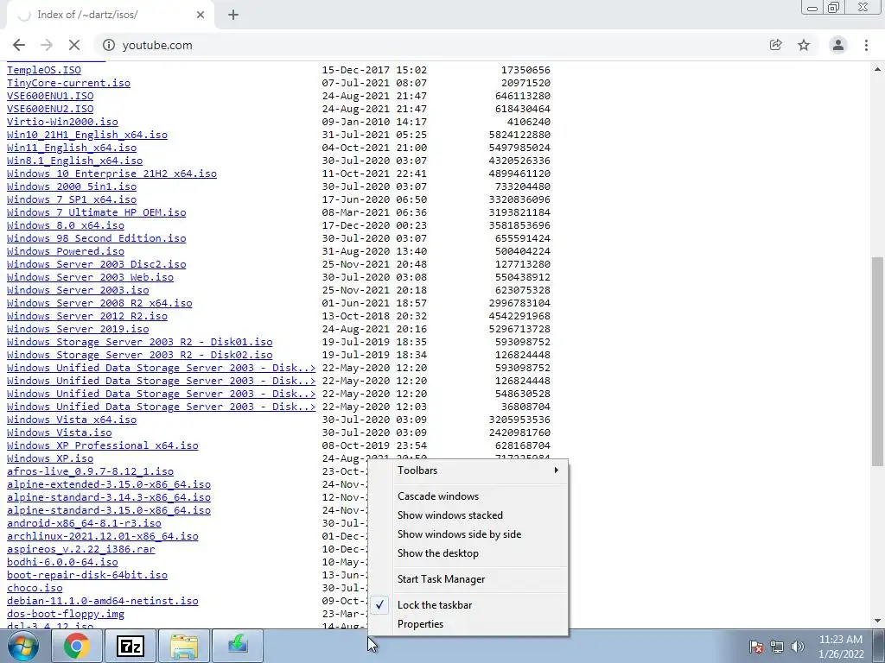Image resolution: width=885 pixels, height=663 pixels.
Task: Open android-x86_64-8.1-r3.iso link
Action: [x=84, y=523]
